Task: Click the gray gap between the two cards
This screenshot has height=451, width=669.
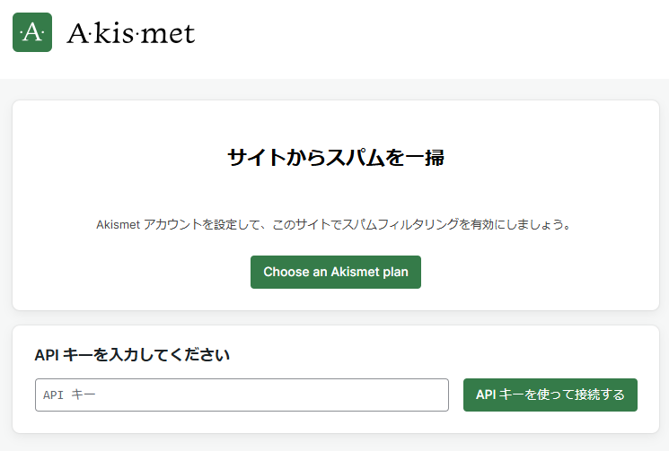Action: coord(336,318)
